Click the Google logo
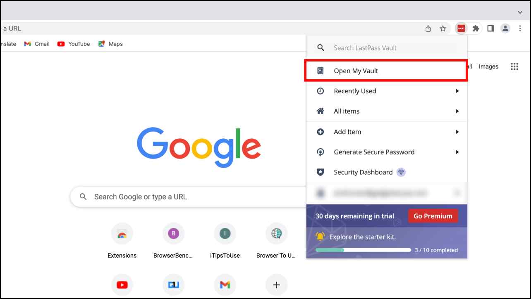Screen dimensions: 531x299 click(x=199, y=147)
